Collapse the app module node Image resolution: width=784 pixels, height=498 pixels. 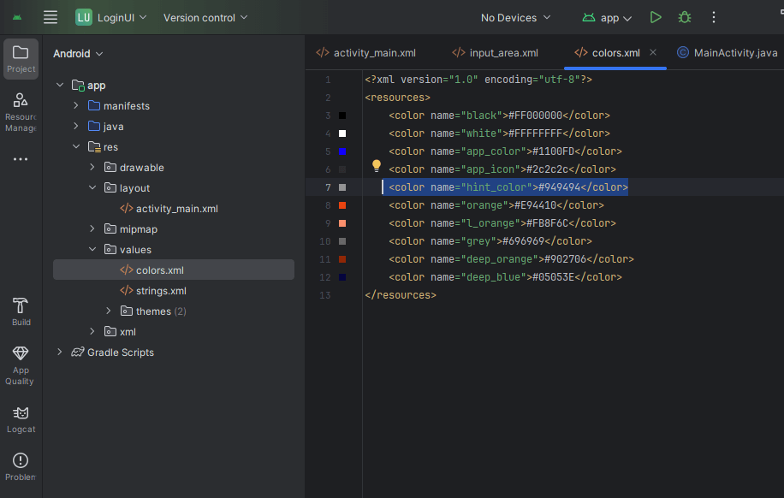click(60, 85)
